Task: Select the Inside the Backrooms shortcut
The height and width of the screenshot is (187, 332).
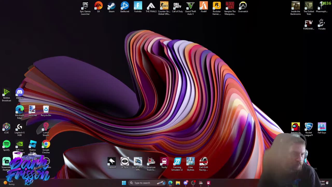Action: pyautogui.click(x=296, y=8)
